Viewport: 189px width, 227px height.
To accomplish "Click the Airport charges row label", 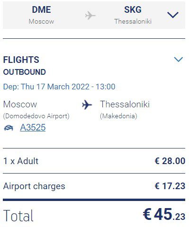I will pos(34,186).
